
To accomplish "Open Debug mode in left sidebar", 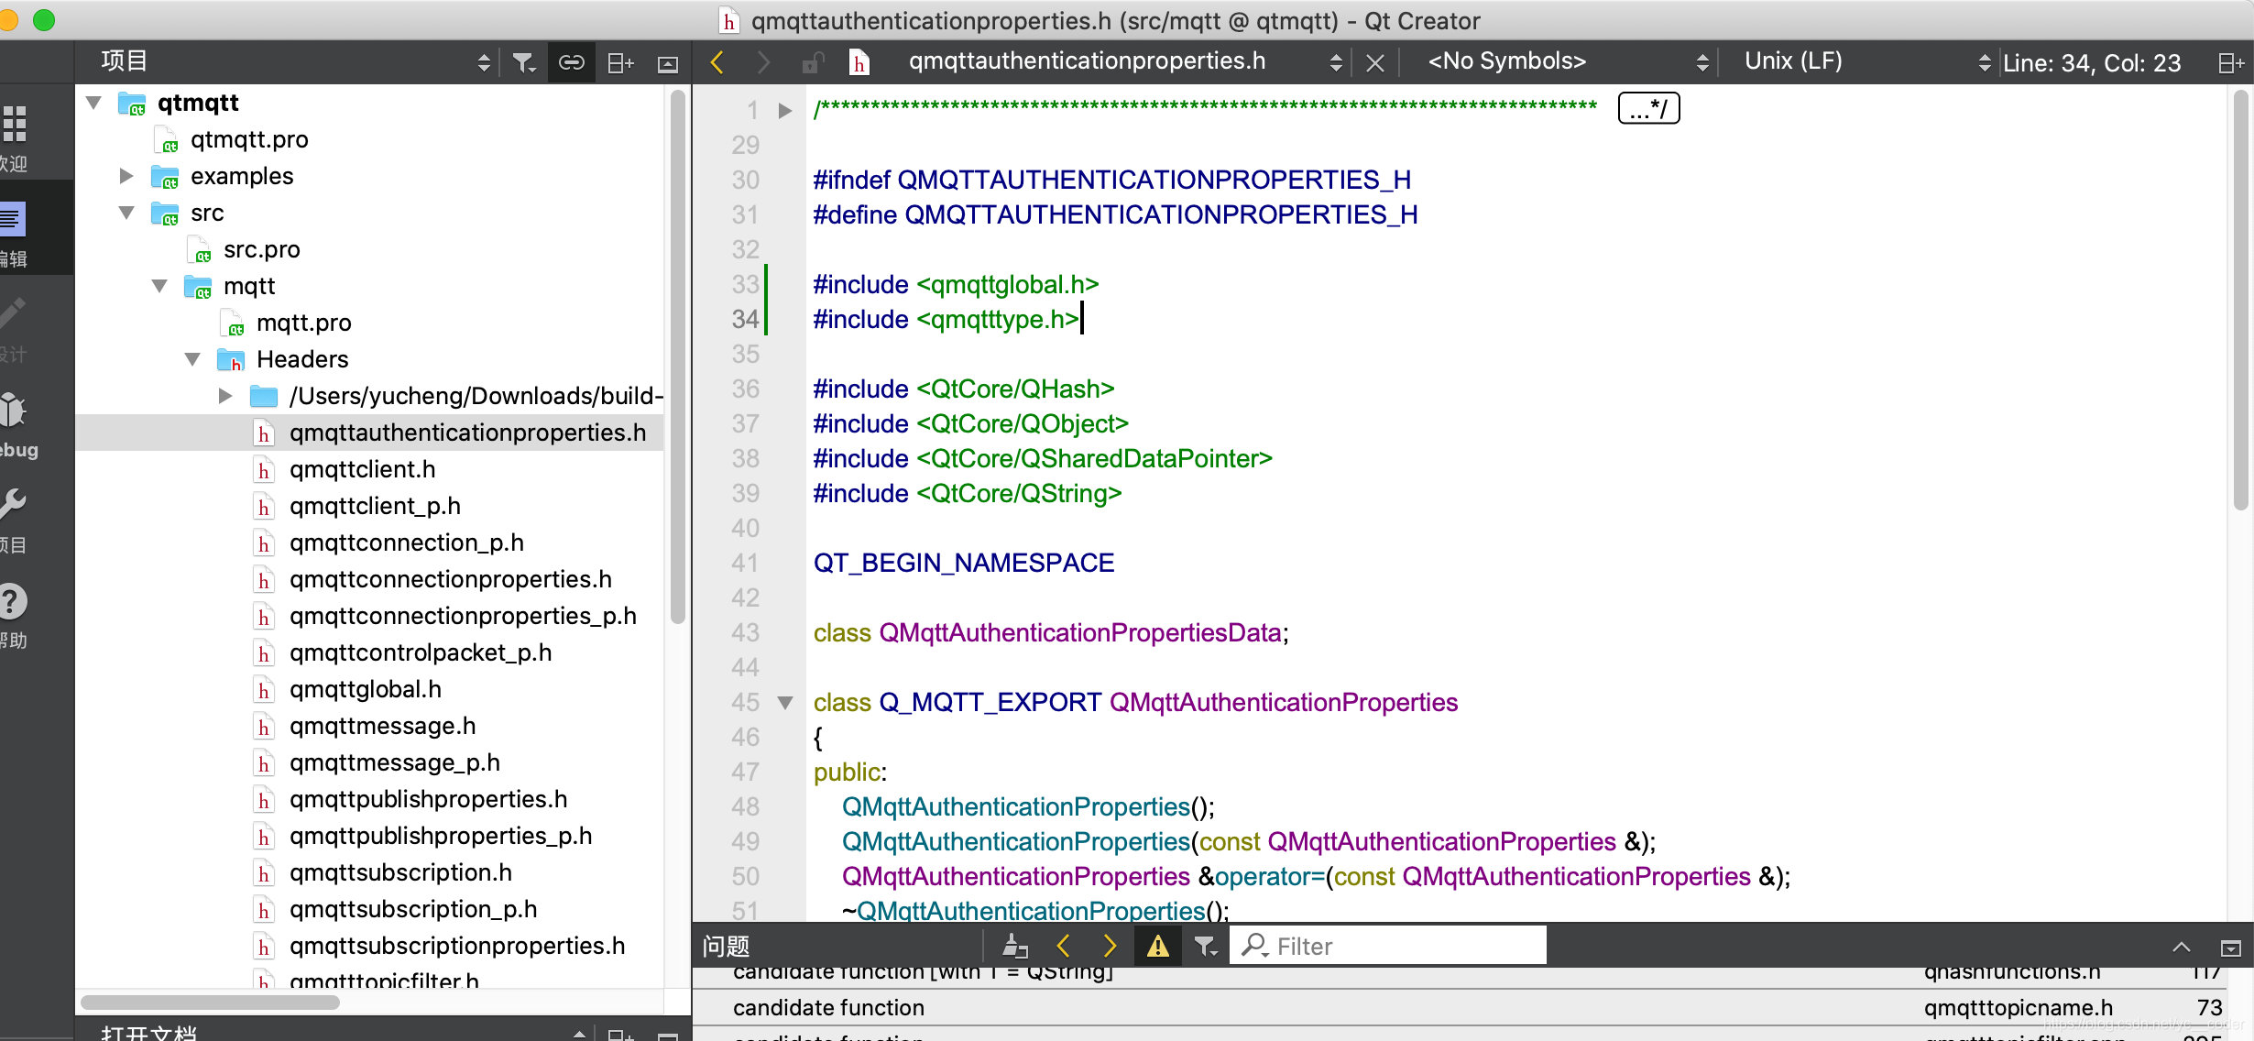I will 15,423.
